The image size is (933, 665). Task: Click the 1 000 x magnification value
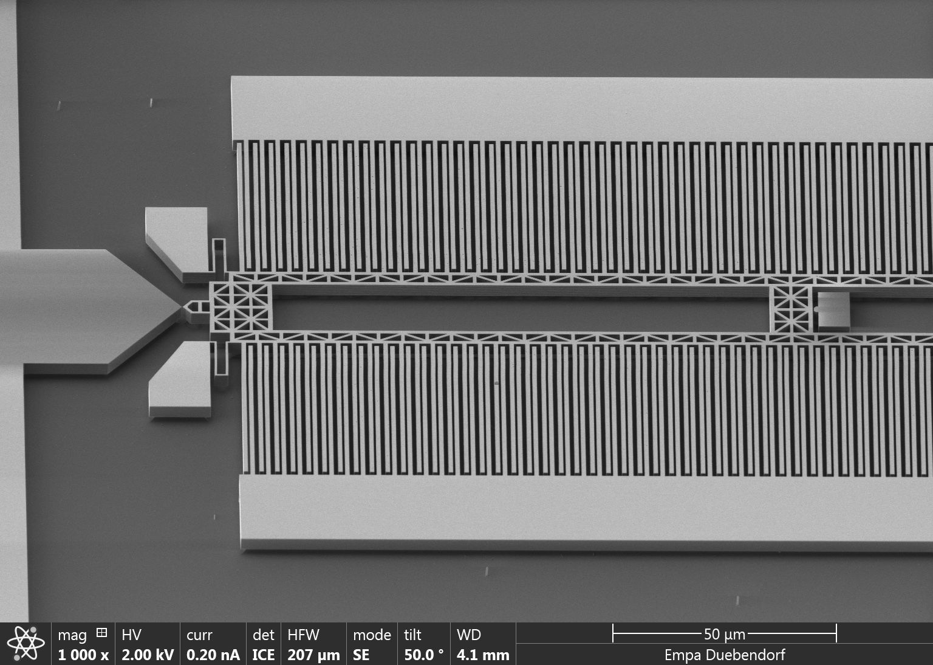click(x=83, y=655)
